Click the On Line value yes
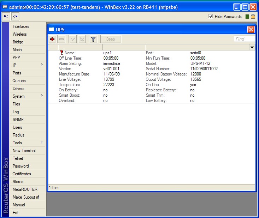 tap(193, 85)
